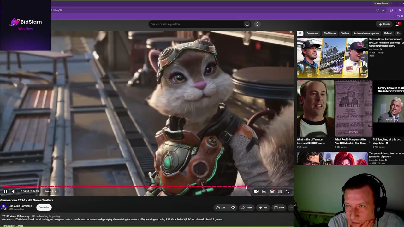Image resolution: width=404 pixels, height=227 pixels.
Task: Switch to theater mode
Action: point(280,191)
